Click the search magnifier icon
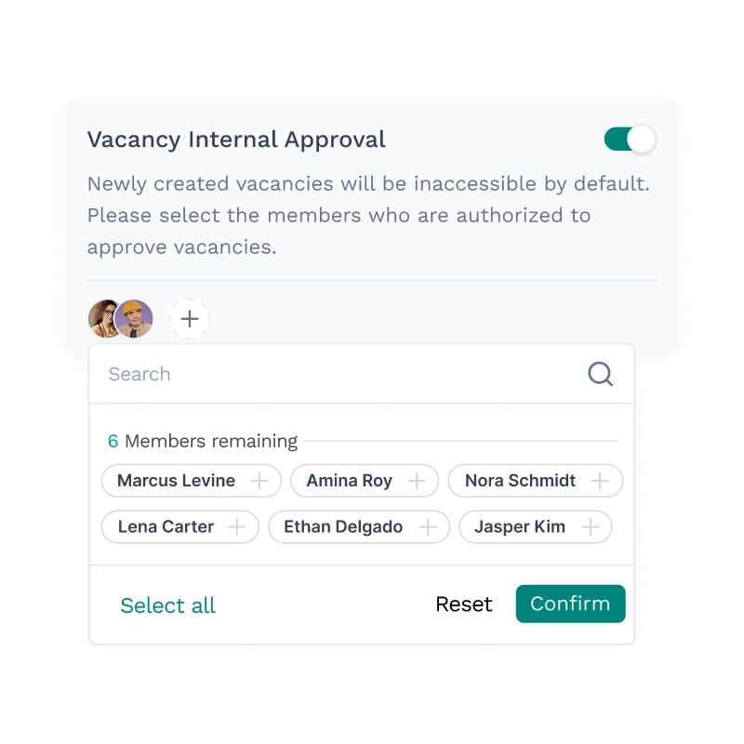744x744 pixels. [601, 374]
